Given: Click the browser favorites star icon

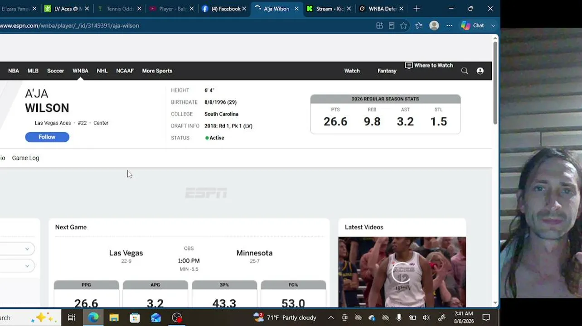Looking at the screenshot, I should (x=403, y=26).
